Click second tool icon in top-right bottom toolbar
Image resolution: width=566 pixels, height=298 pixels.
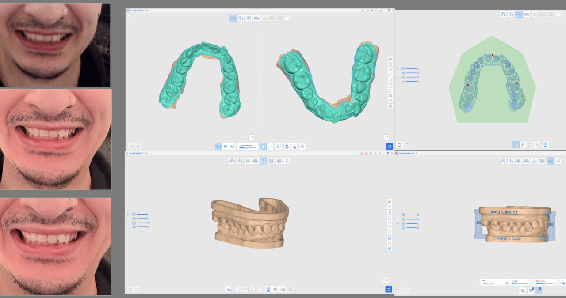click(523, 144)
